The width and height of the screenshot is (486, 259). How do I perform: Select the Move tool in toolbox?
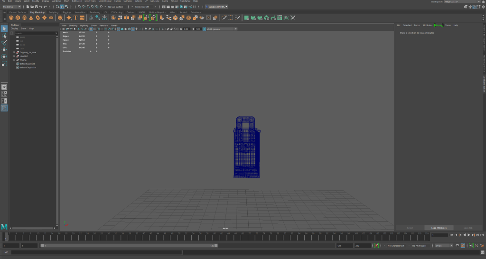click(4, 49)
